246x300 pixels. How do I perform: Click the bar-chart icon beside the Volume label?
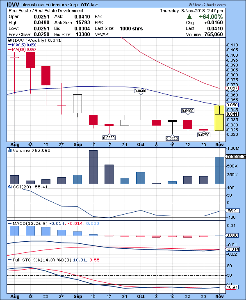pos(9,150)
